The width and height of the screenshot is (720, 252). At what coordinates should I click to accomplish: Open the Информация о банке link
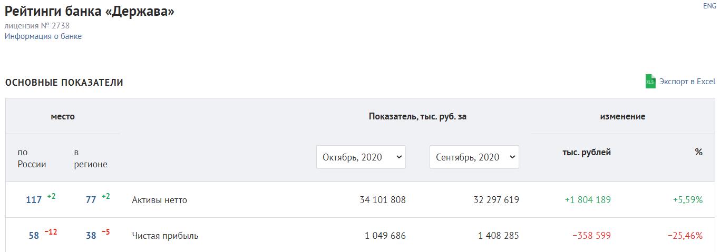[x=43, y=36]
